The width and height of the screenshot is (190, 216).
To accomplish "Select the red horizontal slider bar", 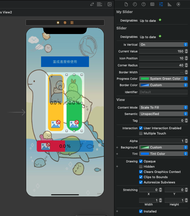I will [65, 146].
